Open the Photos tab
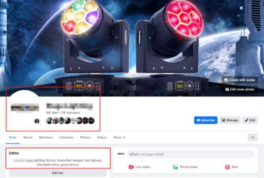Image resolution: width=264 pixels, height=178 pixels. 85,137
